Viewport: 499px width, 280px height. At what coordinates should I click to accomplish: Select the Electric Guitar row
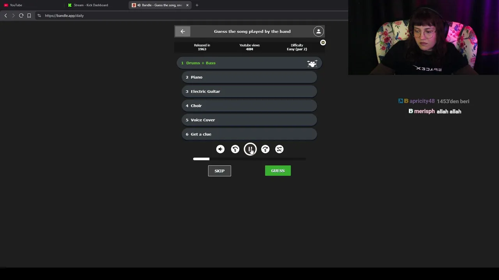(x=249, y=91)
